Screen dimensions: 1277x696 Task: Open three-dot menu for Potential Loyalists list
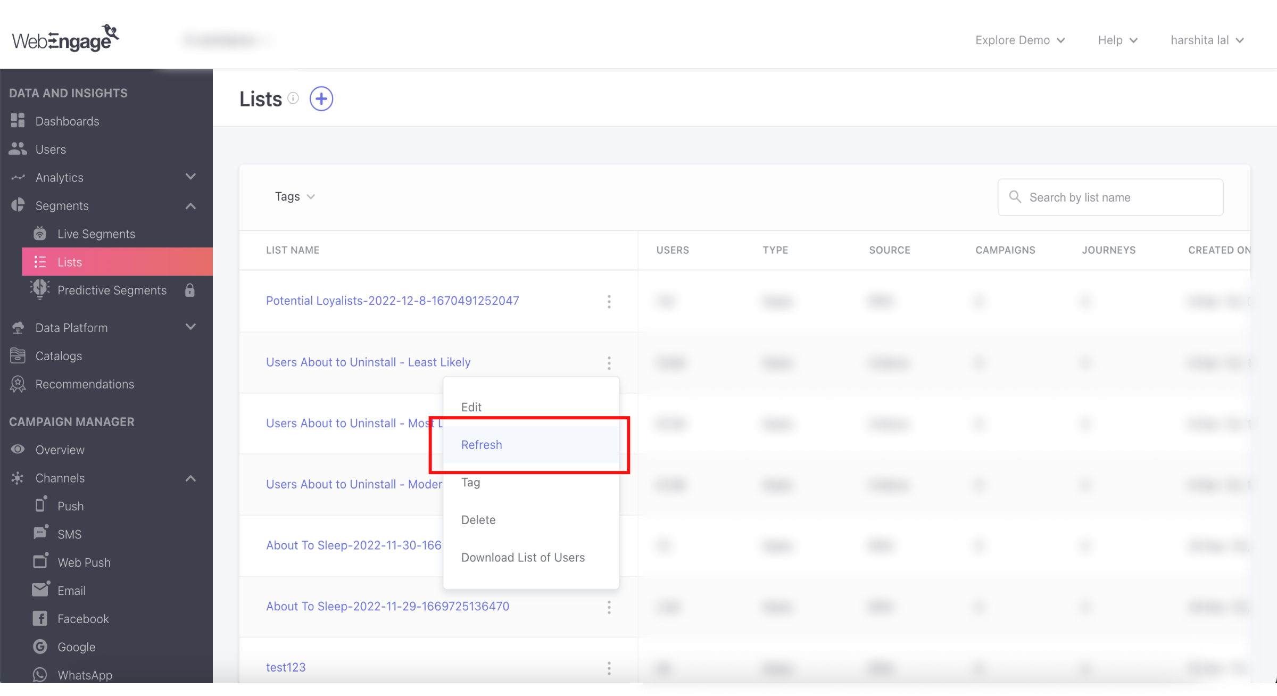tap(609, 302)
